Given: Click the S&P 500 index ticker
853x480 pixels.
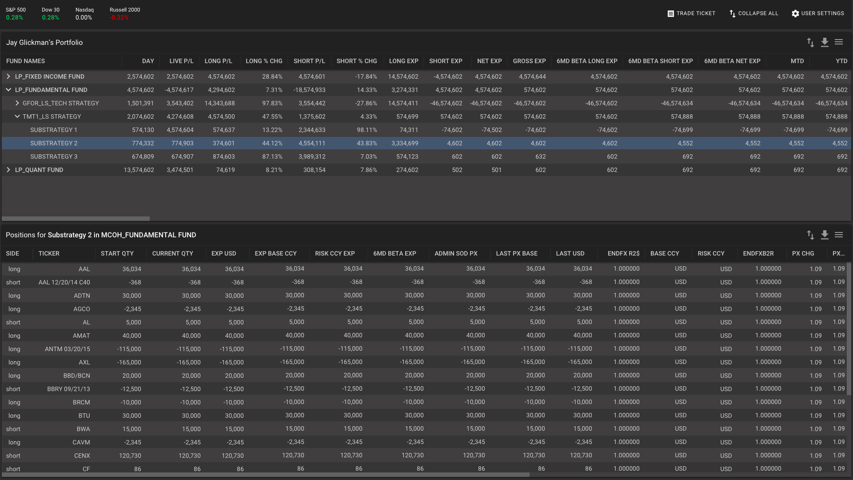Looking at the screenshot, I should coord(16,13).
